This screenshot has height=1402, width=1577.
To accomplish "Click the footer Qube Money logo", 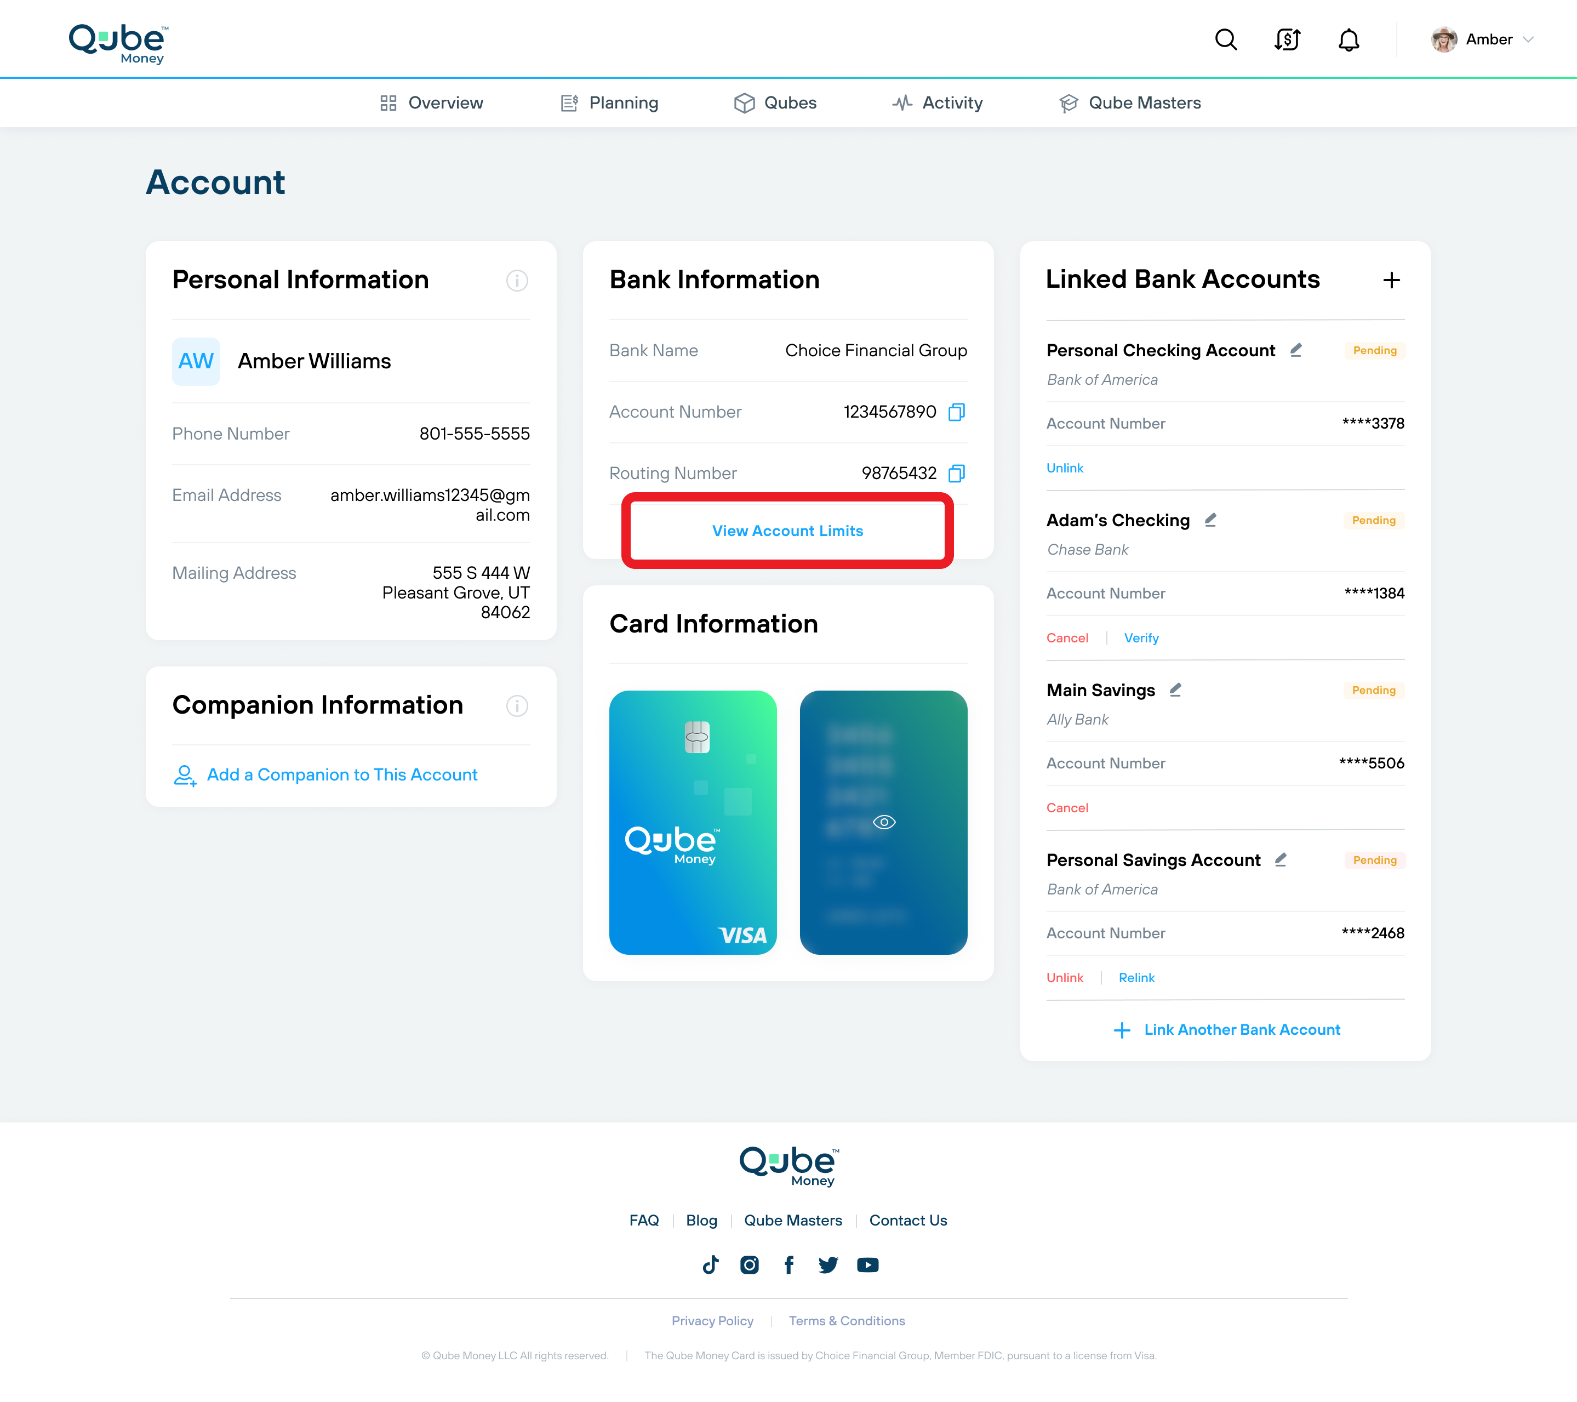I will tap(789, 1166).
